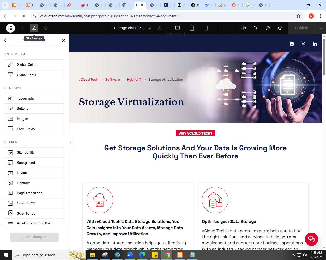Screen dimensions: 326x260
Task: Click the database storage circle icon
Action: click(215, 200)
